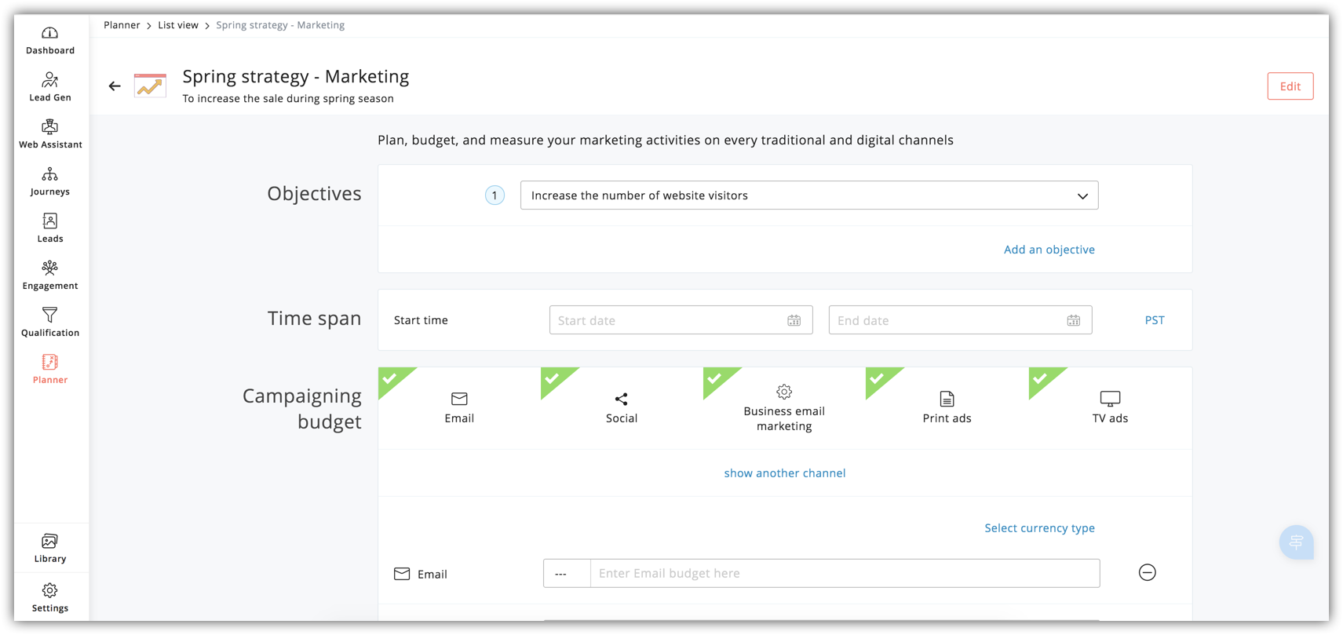Open the Email currency selector
Viewport: 1343px width, 635px height.
tap(566, 574)
